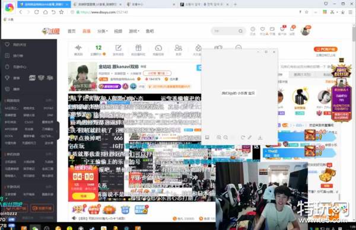Click the waveform icon in streamer toolbar
Image resolution: width=356 pixels, height=230 pixels.
tap(78, 47)
